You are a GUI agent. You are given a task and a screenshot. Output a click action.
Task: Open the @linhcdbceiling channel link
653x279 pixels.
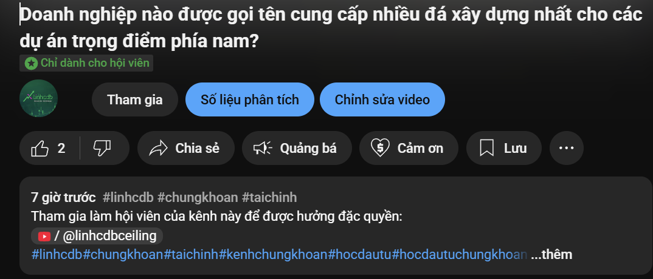(x=97, y=236)
